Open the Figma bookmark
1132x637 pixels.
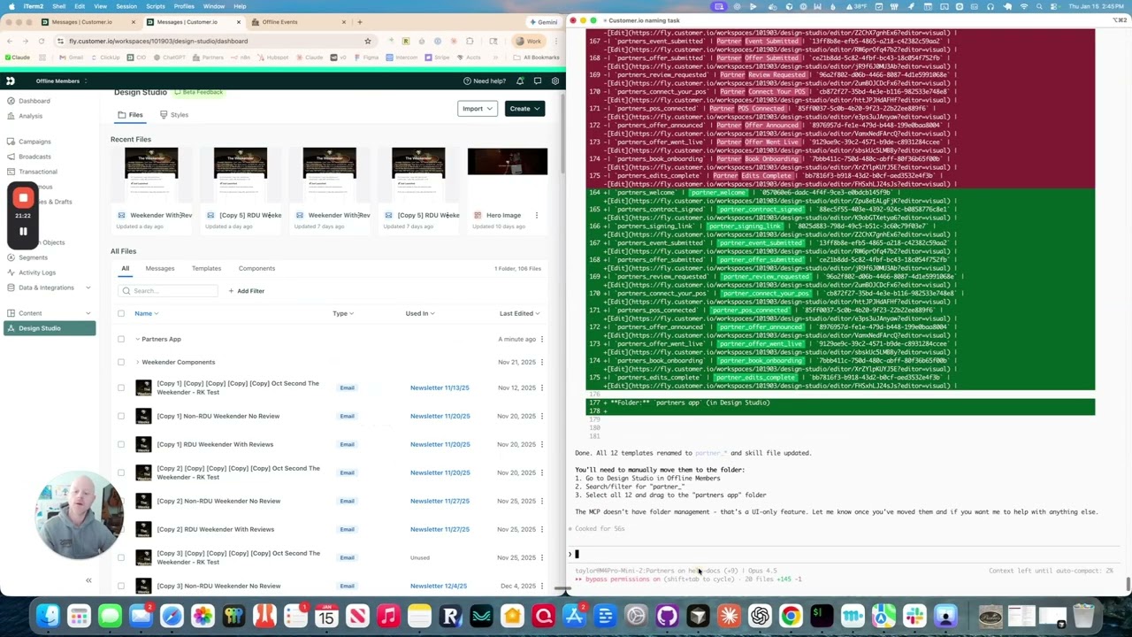(x=366, y=58)
